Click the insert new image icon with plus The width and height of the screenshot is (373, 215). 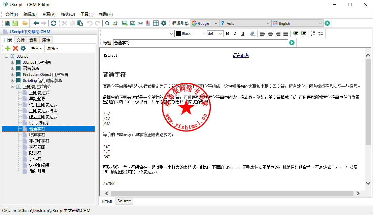click(x=125, y=23)
